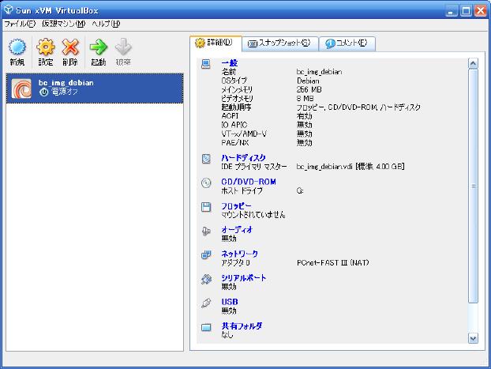
Task: Click the IDE プライマリ マスター label
Action: [x=254, y=167]
